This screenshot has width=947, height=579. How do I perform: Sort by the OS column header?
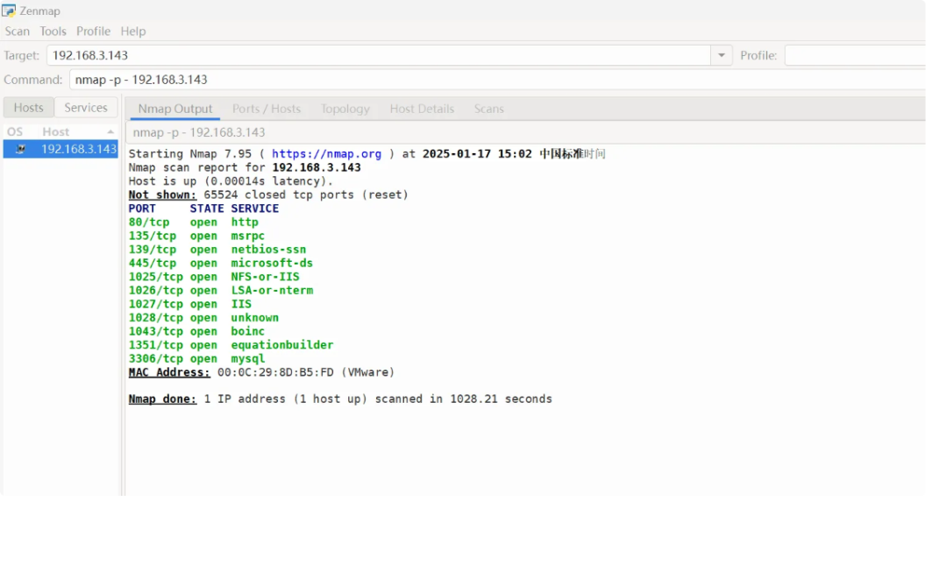(15, 131)
